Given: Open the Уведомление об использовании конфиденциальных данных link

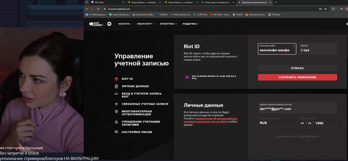Looking at the screenshot, I should (210, 120).
